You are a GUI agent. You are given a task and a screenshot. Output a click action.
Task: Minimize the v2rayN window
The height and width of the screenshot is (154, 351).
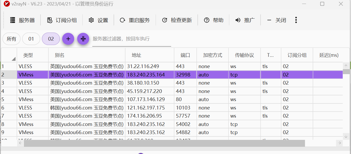304,4
